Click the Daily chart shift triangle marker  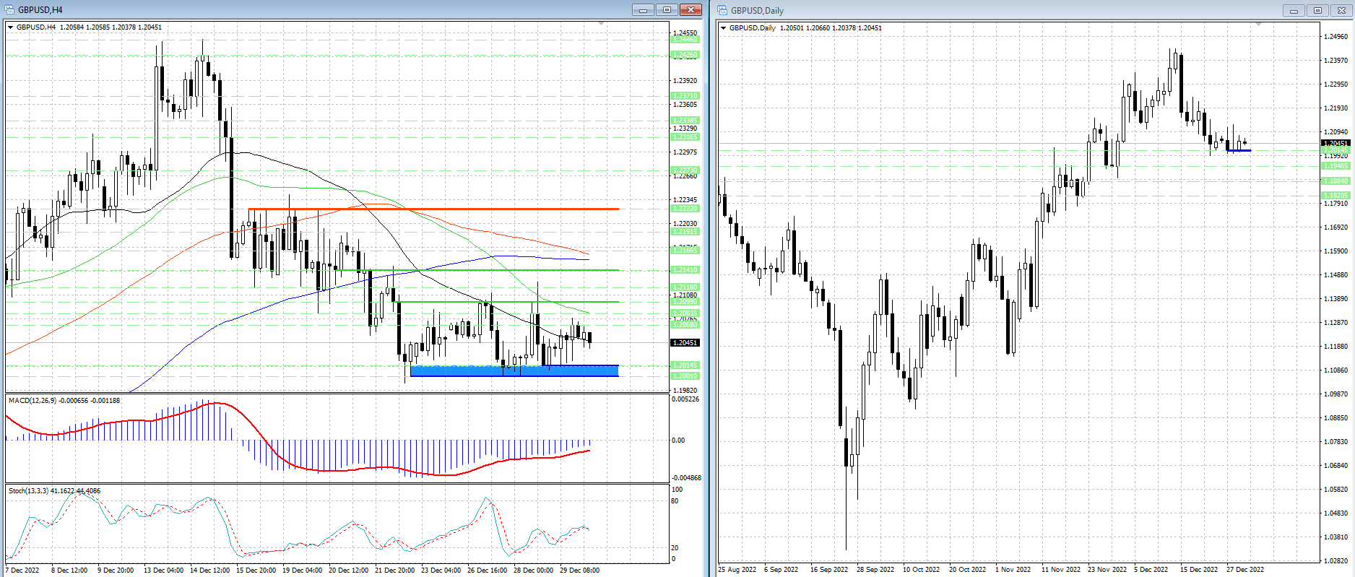coord(1258,25)
